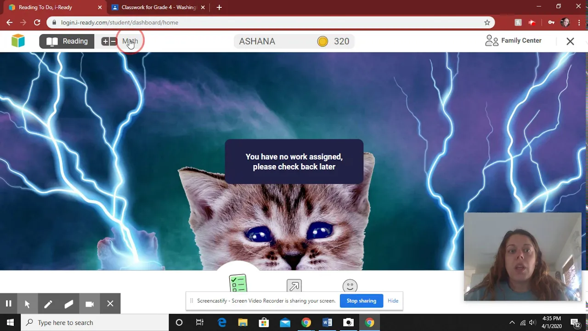588x331 pixels.
Task: Open Camera app from taskbar
Action: click(x=348, y=322)
